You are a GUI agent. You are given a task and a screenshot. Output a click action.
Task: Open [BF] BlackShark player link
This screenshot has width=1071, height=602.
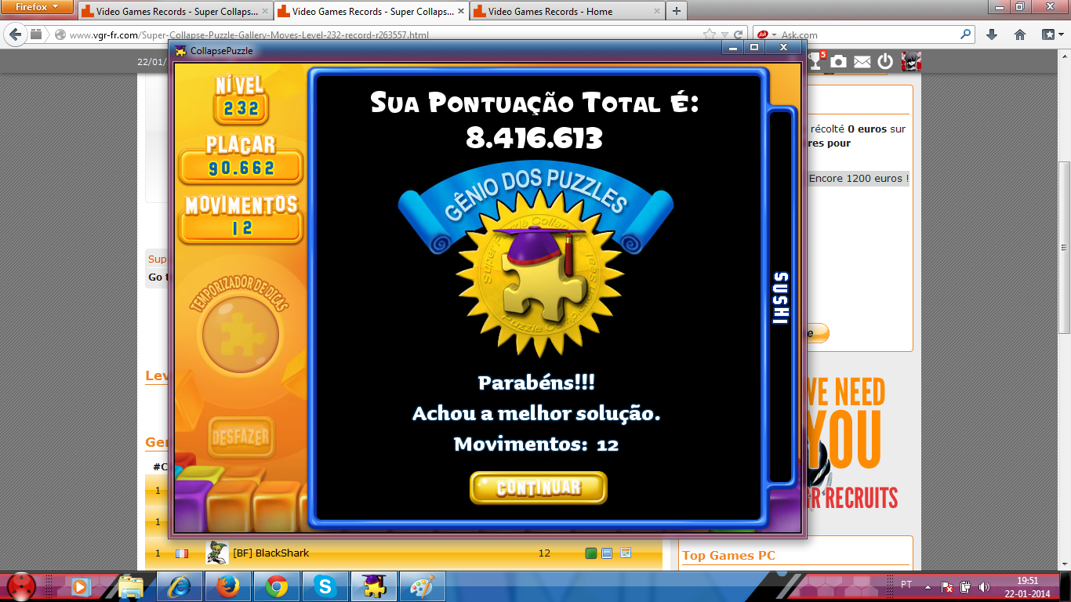click(x=270, y=553)
